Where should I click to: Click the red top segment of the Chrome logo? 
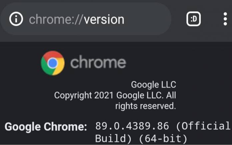coord(53,55)
